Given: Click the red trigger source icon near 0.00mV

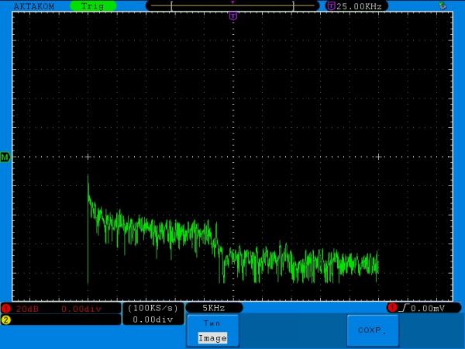Looking at the screenshot, I should coord(392,308).
